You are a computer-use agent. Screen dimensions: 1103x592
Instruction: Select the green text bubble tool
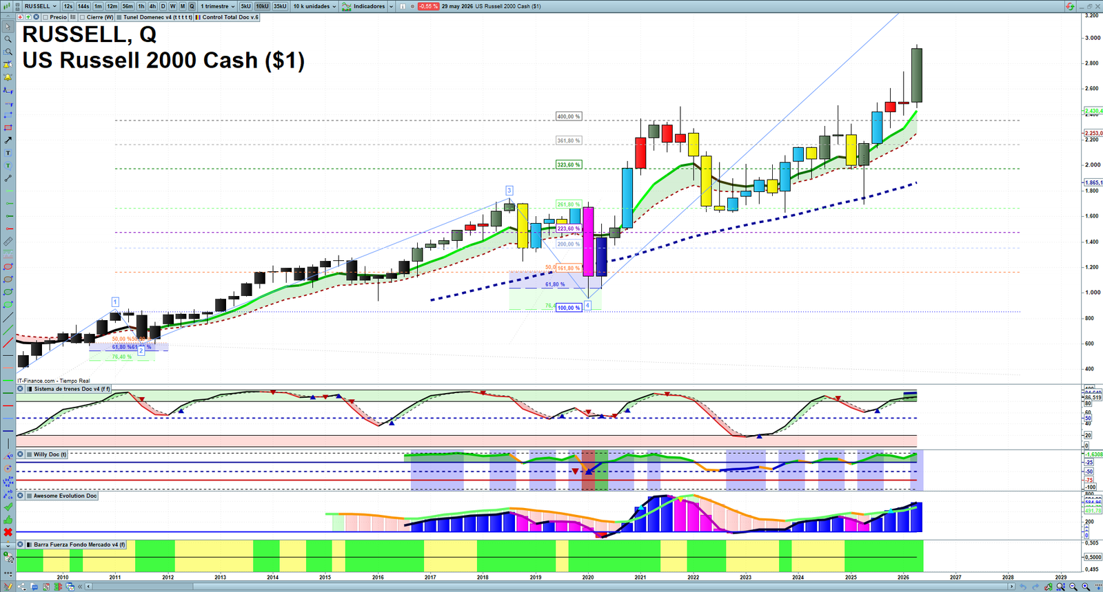tap(8, 166)
